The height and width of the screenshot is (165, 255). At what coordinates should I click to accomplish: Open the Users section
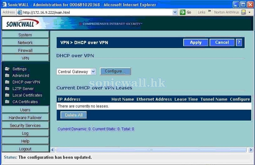25,110
